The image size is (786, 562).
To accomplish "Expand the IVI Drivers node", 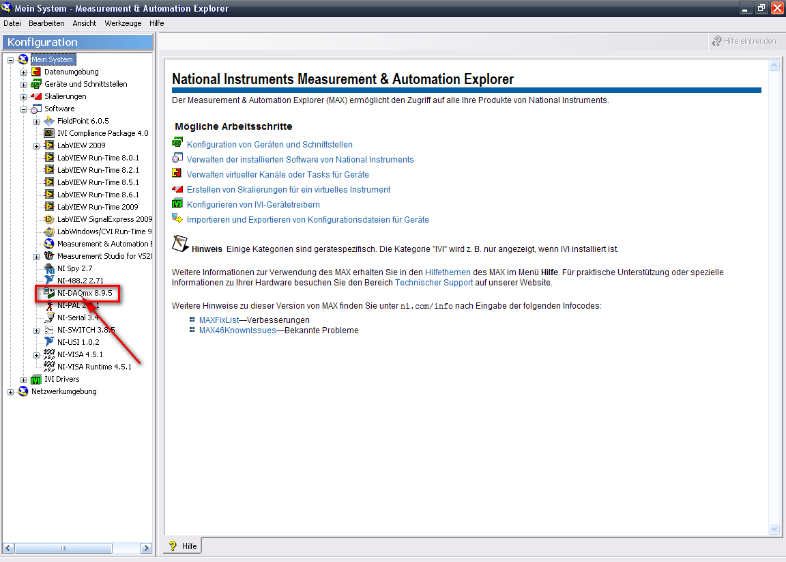I will tap(24, 380).
